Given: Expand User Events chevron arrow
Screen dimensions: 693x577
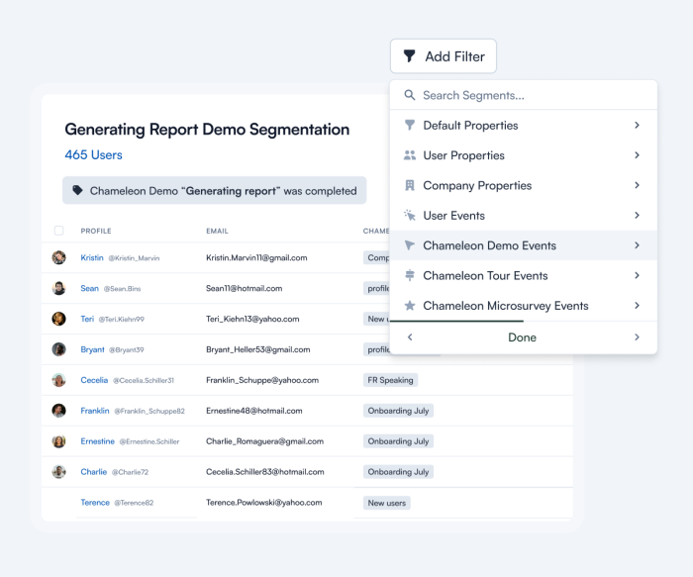Looking at the screenshot, I should [x=637, y=215].
